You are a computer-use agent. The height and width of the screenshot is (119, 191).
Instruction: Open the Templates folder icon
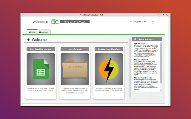click(75, 69)
